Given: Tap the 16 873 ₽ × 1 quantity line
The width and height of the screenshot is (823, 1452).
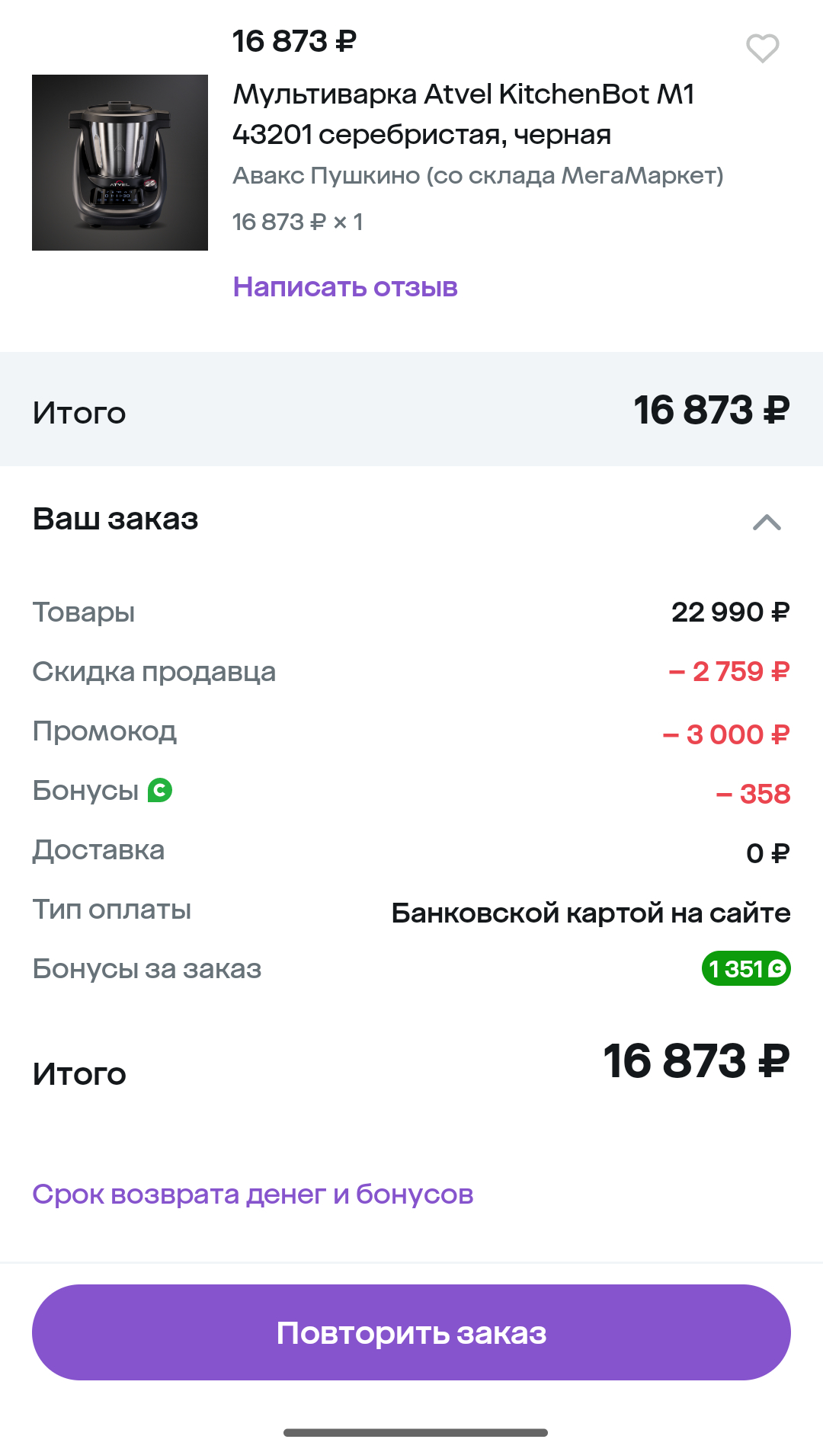Looking at the screenshot, I should coord(297,222).
